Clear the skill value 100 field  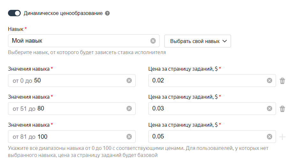click(129, 137)
